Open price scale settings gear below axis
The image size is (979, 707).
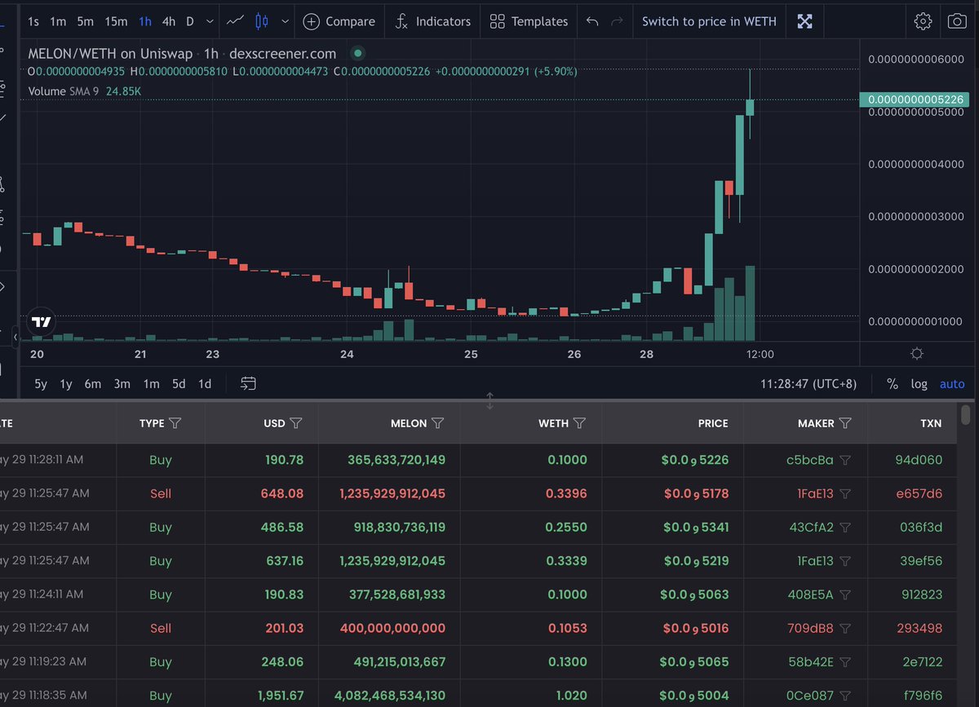pyautogui.click(x=917, y=353)
